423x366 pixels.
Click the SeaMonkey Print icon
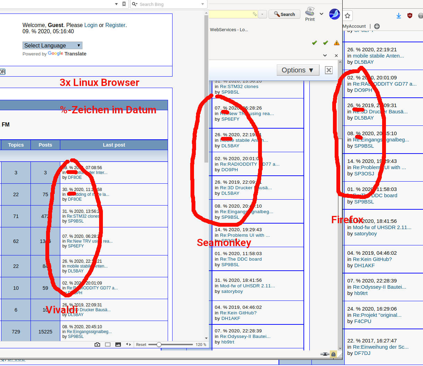coord(310,14)
